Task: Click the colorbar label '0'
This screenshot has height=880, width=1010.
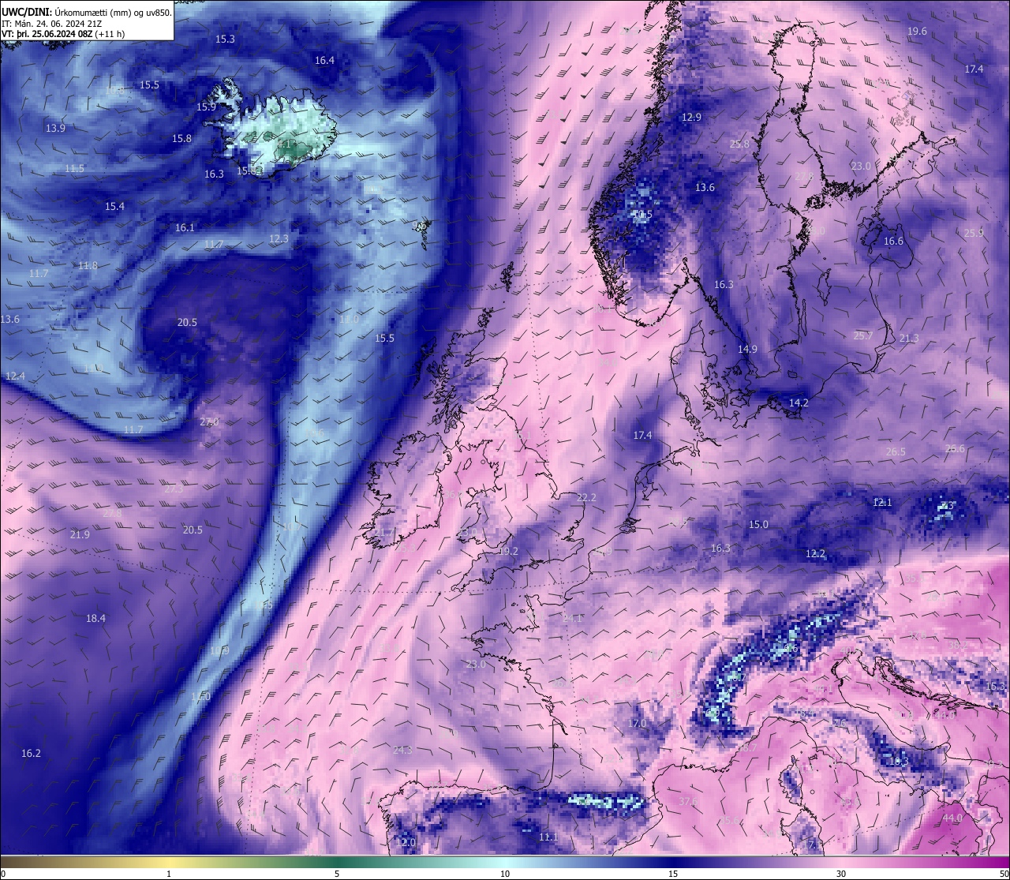Action: (2, 874)
